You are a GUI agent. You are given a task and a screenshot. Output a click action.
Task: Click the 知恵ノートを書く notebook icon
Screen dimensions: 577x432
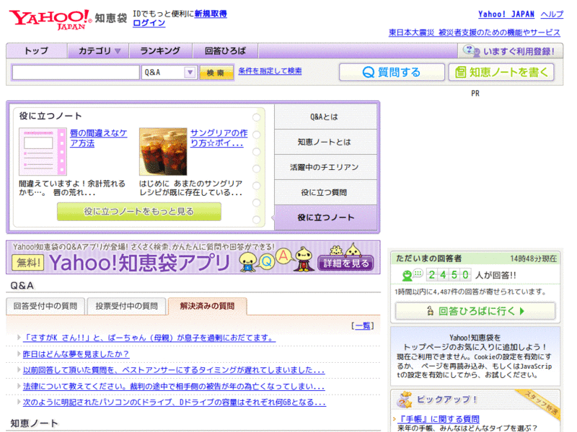coord(460,73)
